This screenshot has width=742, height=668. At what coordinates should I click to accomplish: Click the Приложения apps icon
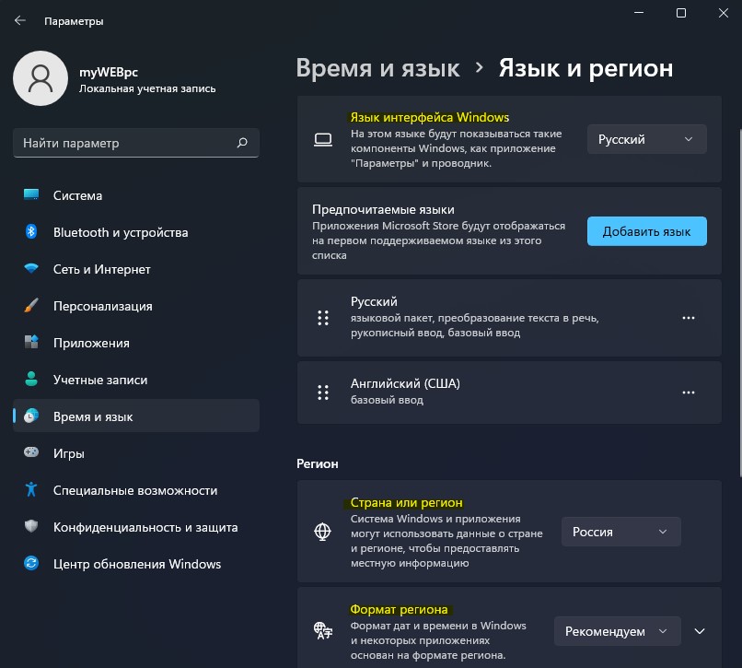tap(31, 342)
